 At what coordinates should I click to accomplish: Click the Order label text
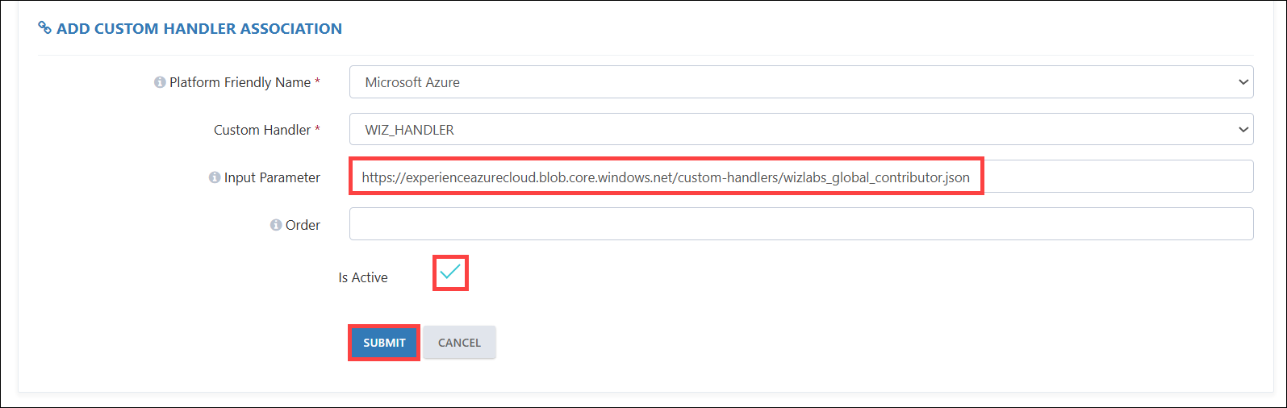click(x=303, y=225)
